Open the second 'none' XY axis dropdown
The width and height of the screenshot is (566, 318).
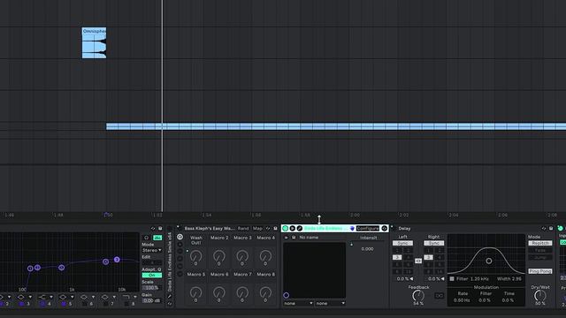point(330,303)
